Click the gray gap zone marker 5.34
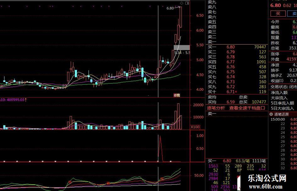297x191 pixels. click(182, 48)
